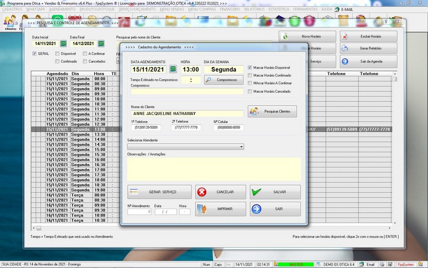The image size is (428, 268).
Task: Open the calendar picker beside Data Inicial
Action: point(63,43)
